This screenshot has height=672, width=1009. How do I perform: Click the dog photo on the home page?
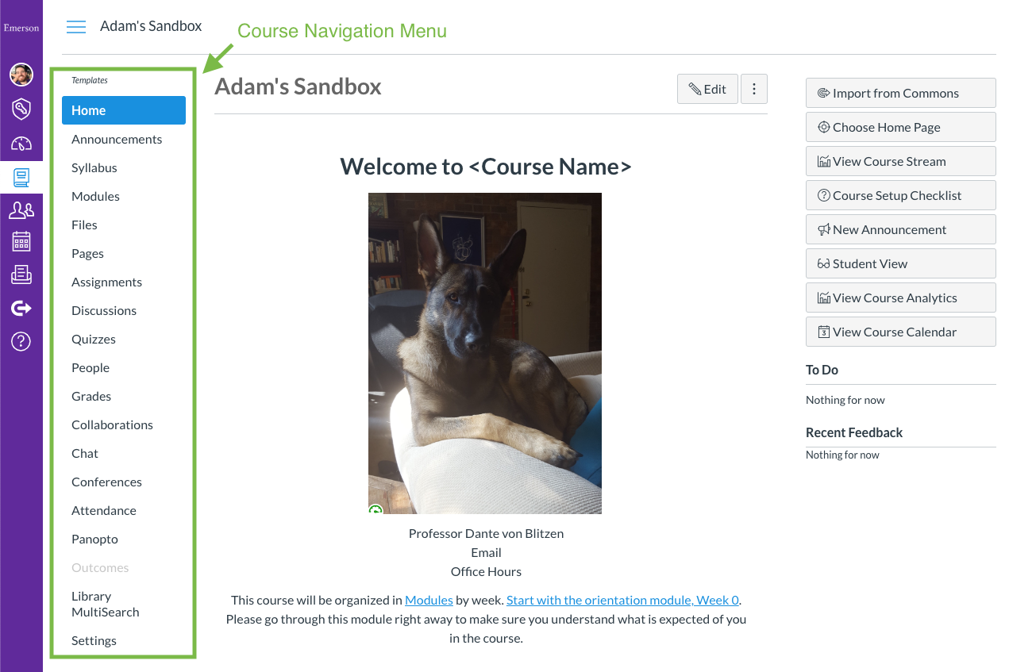tap(485, 353)
